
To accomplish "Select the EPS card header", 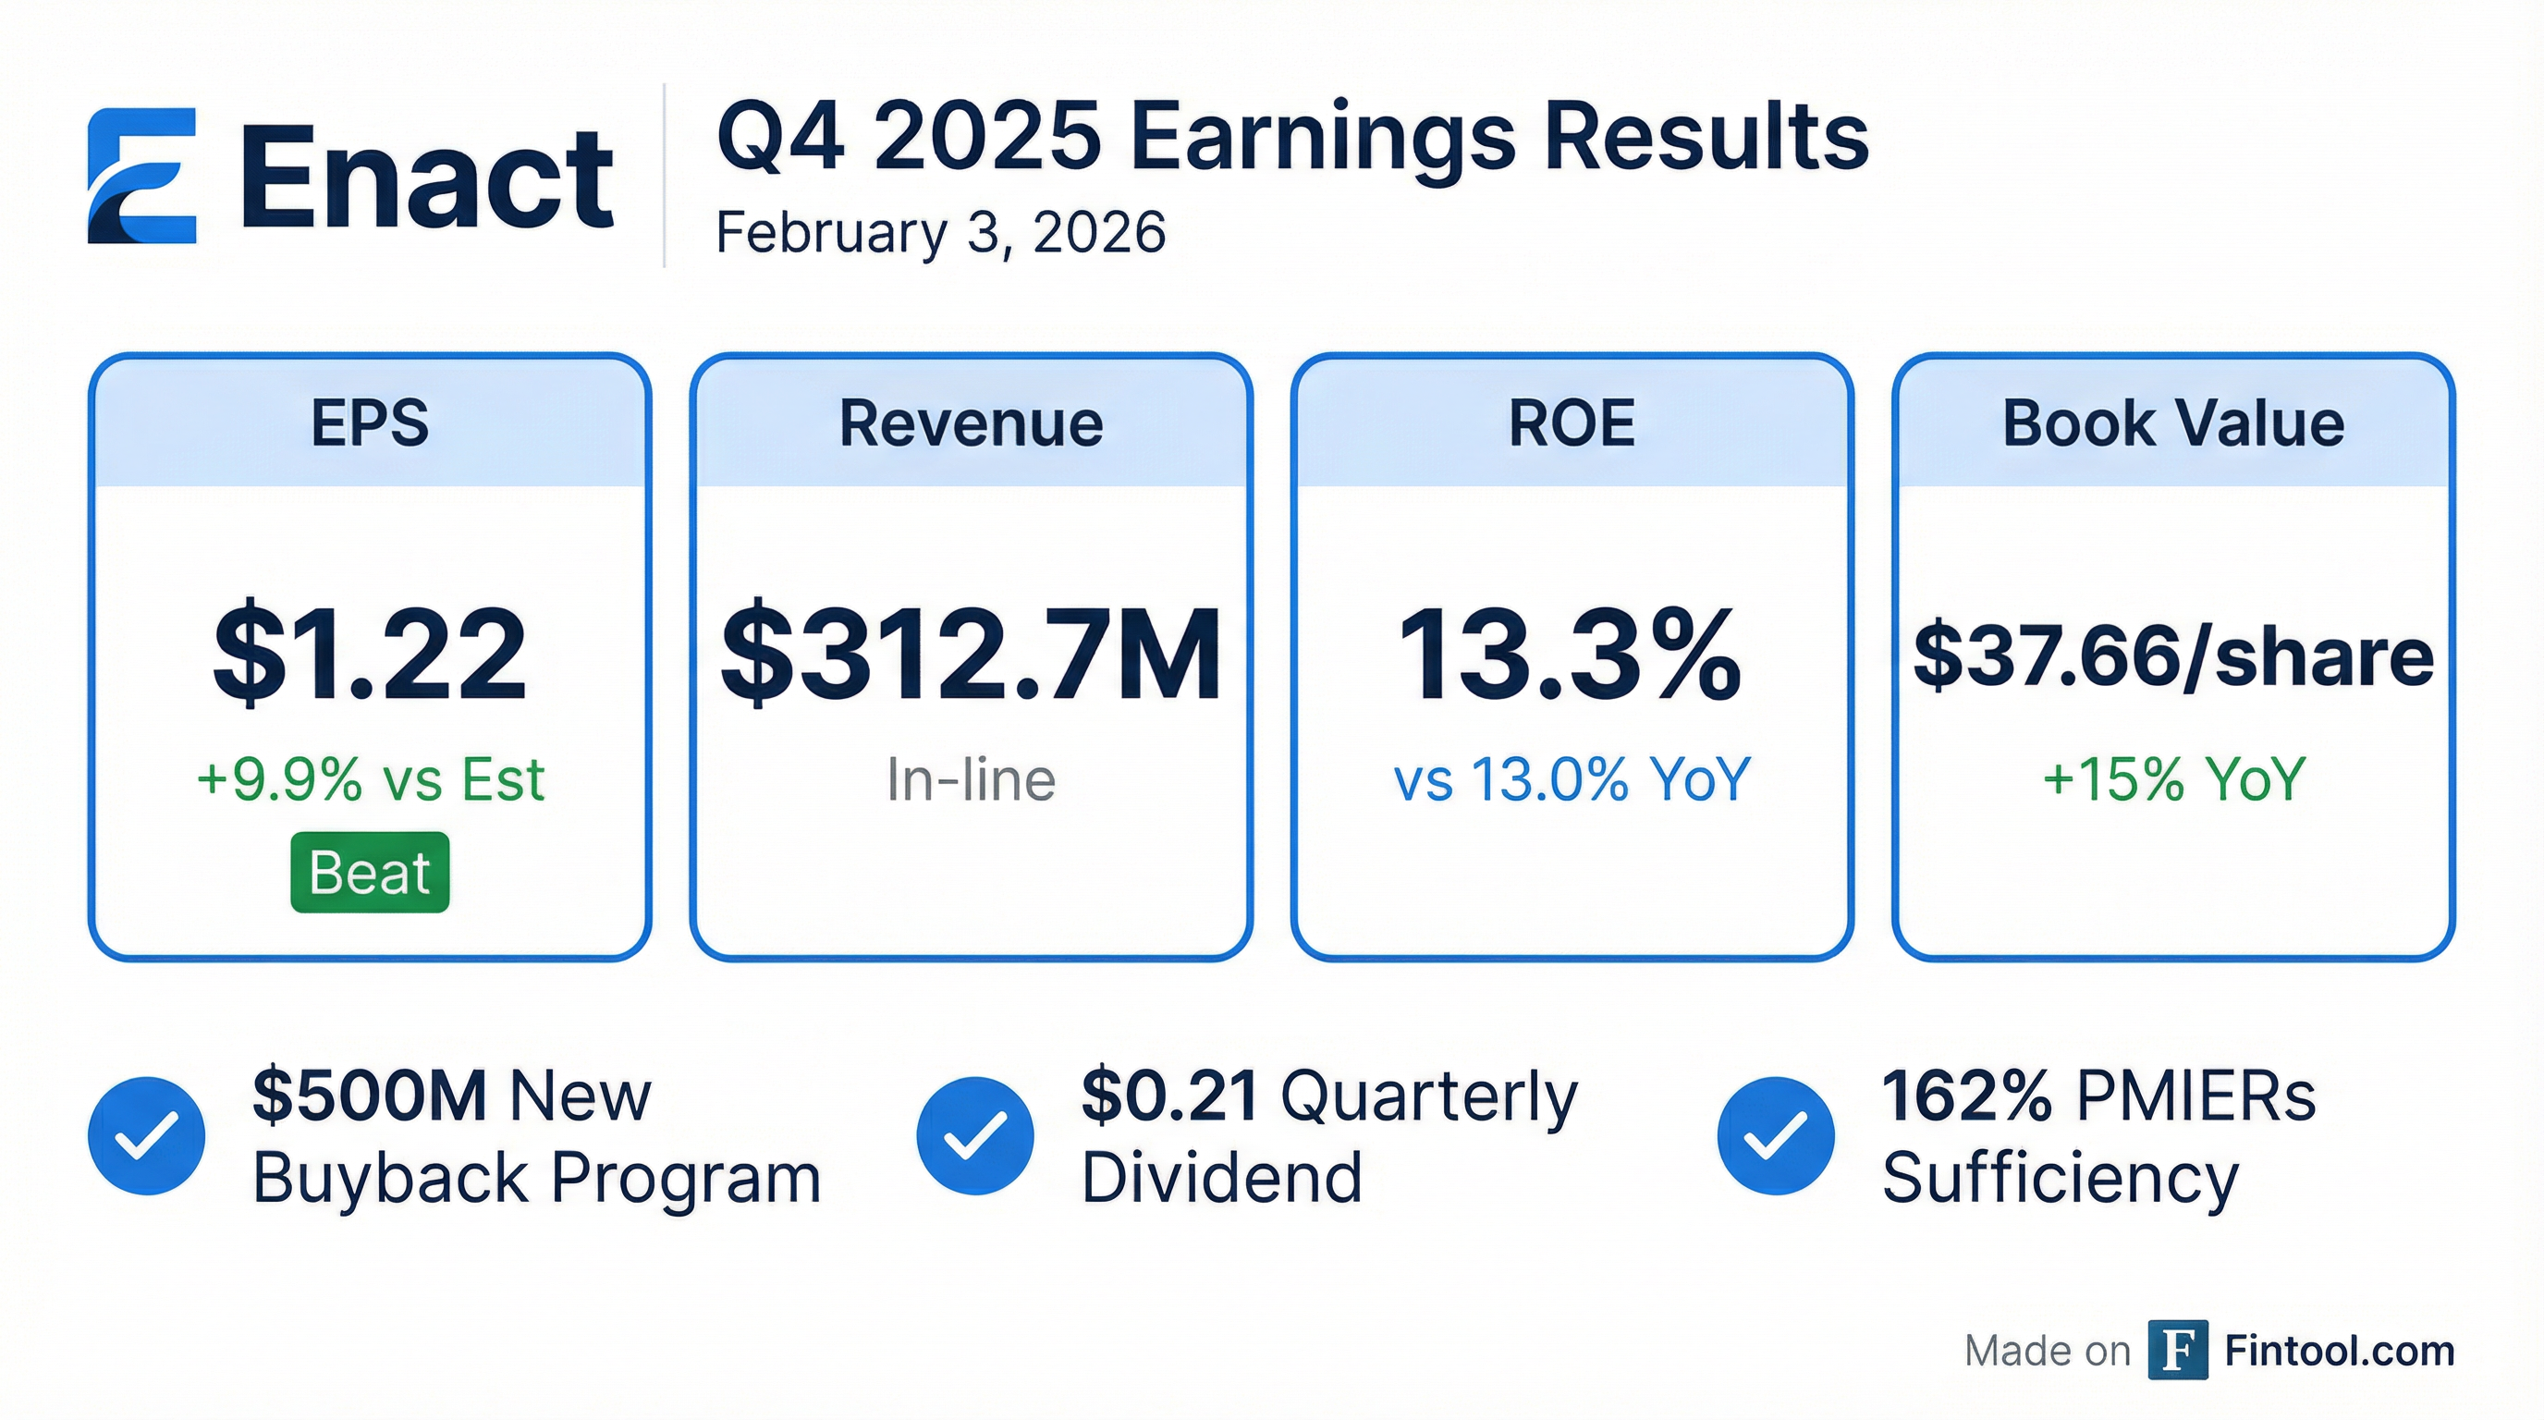I will [370, 422].
